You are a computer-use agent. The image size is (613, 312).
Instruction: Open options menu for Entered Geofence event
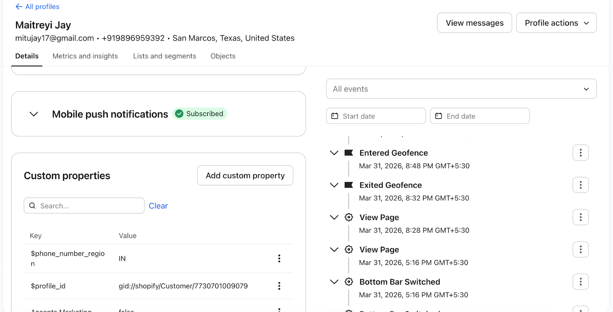(580, 153)
